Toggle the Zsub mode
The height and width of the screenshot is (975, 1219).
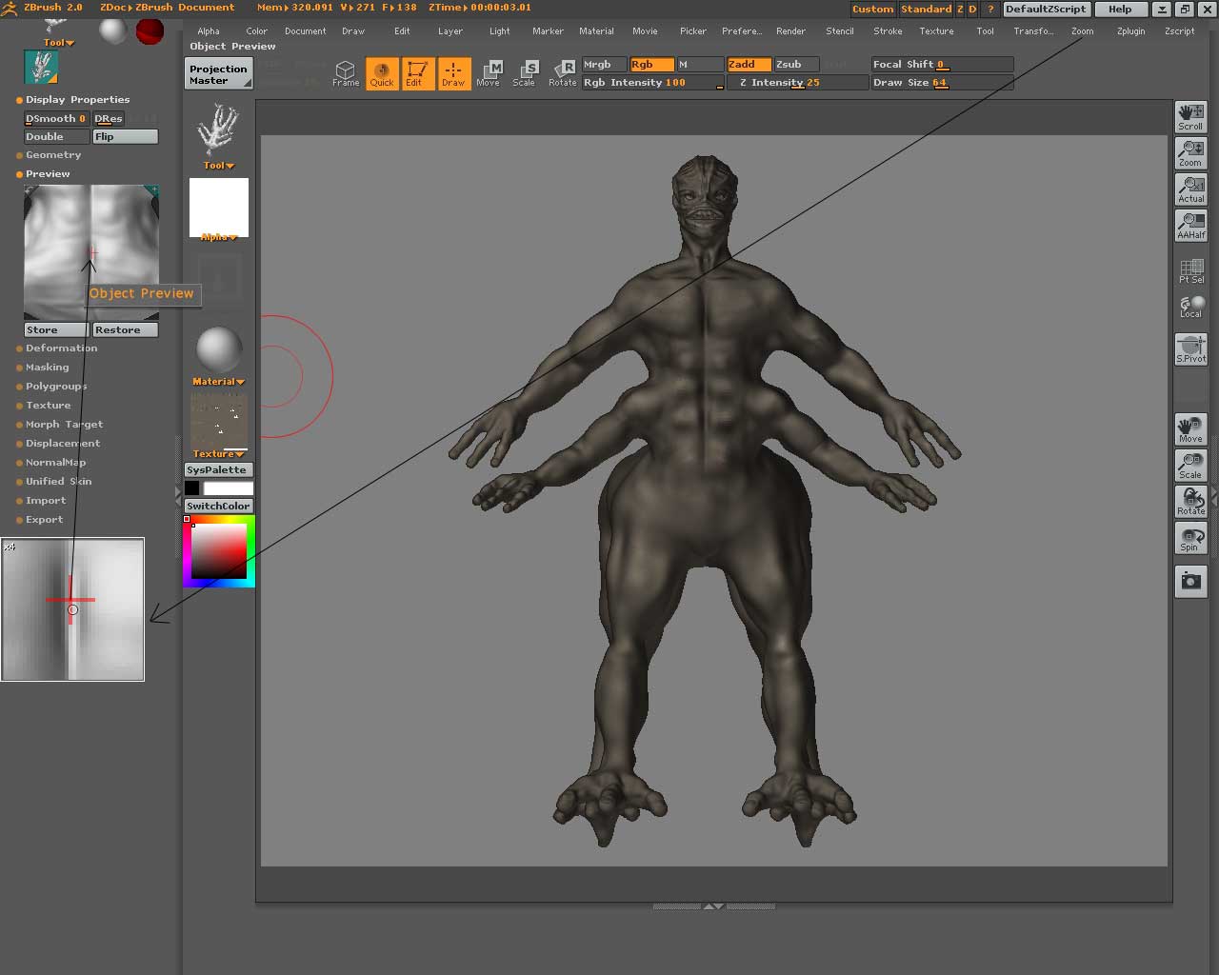(x=796, y=65)
